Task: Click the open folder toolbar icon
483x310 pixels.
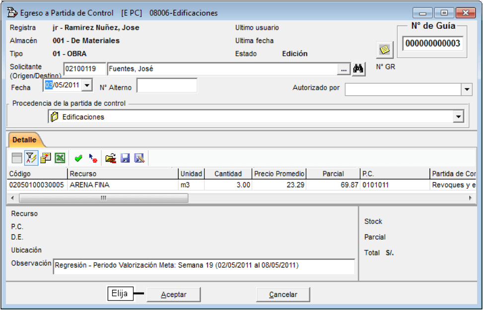Action: click(x=111, y=158)
